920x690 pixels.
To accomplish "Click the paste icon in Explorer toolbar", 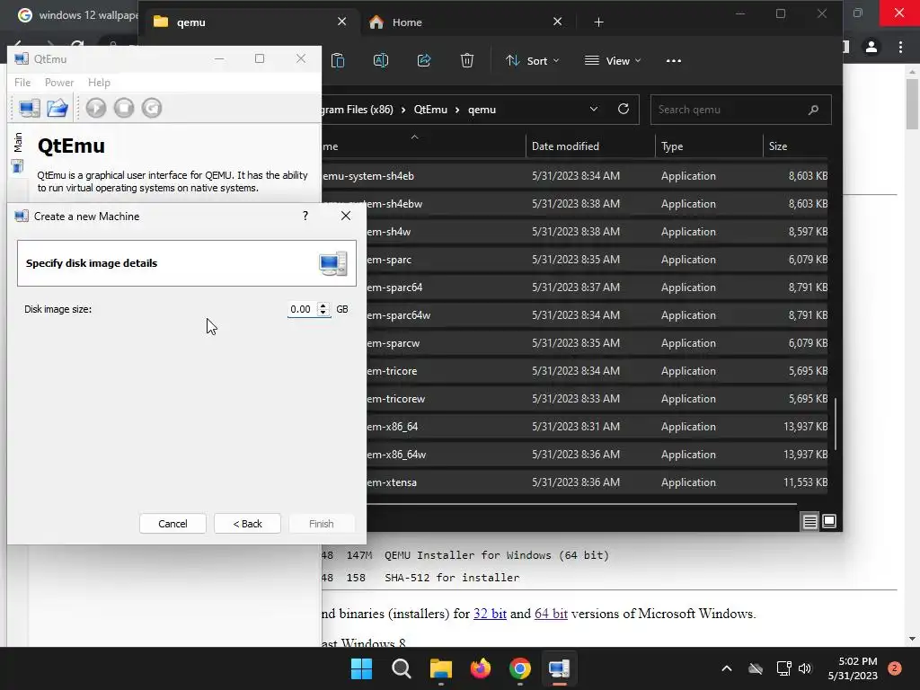I will pos(338,60).
